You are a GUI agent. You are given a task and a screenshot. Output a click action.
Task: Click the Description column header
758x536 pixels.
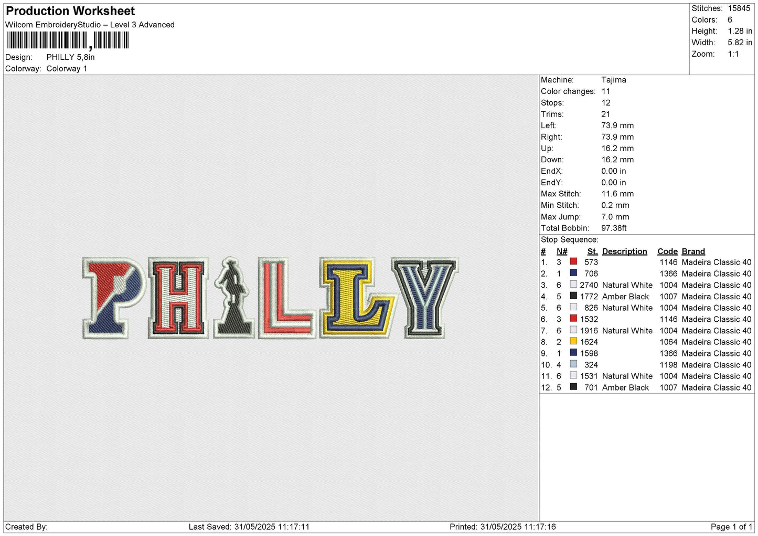[x=624, y=251]
